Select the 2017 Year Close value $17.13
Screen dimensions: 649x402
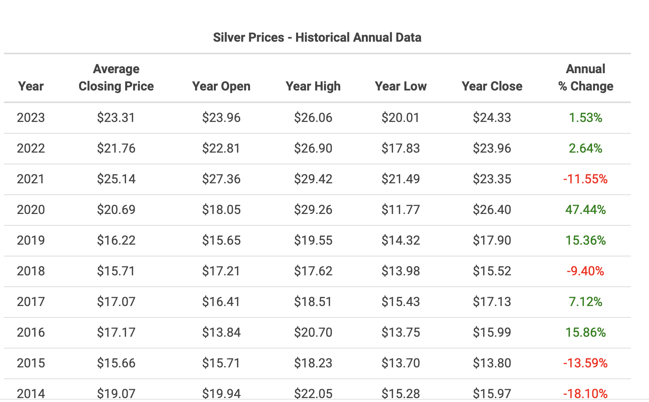[492, 302]
